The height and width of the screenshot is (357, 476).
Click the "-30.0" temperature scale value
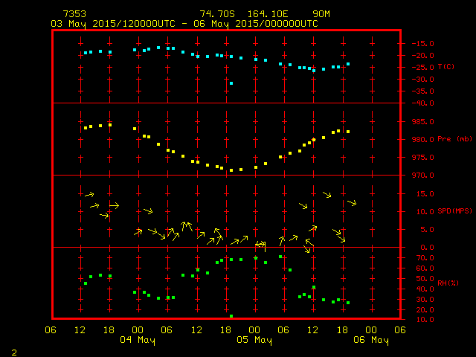point(423,80)
